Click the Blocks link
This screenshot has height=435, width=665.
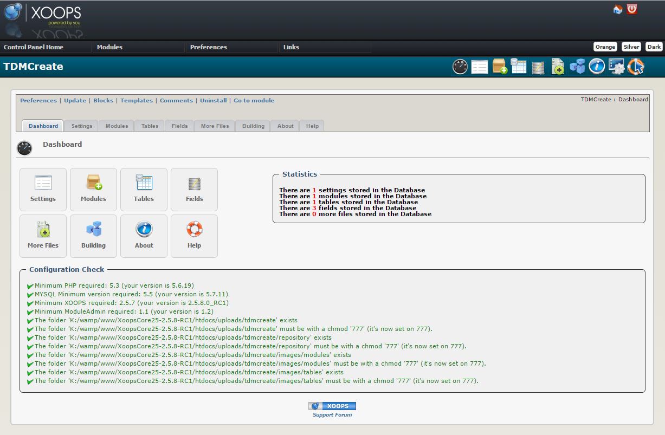pyautogui.click(x=104, y=100)
